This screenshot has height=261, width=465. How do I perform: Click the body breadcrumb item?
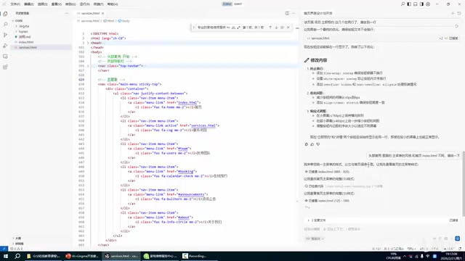(x=124, y=21)
